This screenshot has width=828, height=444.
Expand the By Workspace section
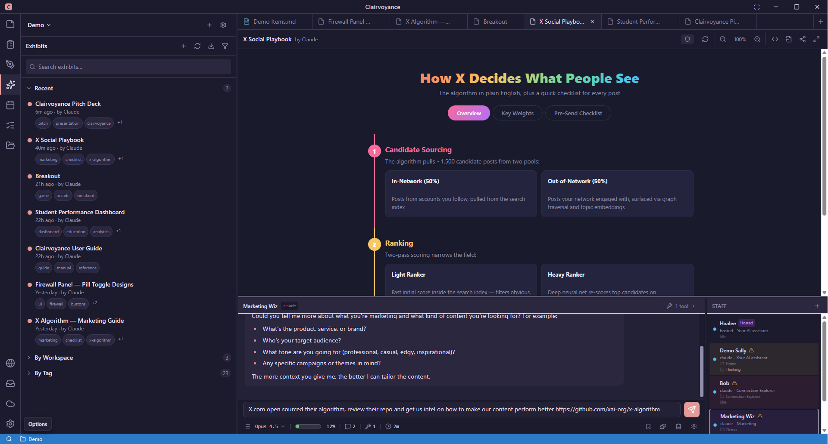pos(53,358)
